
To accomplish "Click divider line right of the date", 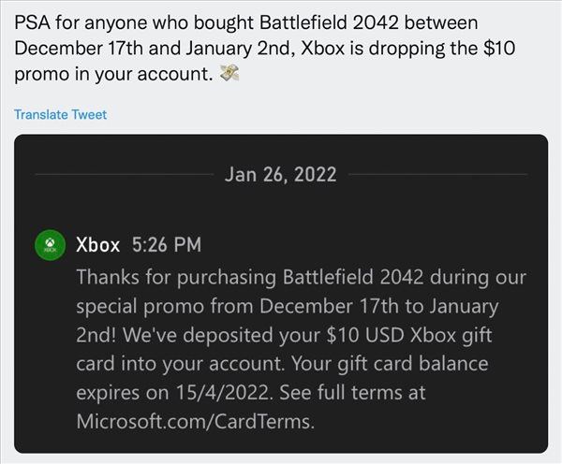I will 437,174.
